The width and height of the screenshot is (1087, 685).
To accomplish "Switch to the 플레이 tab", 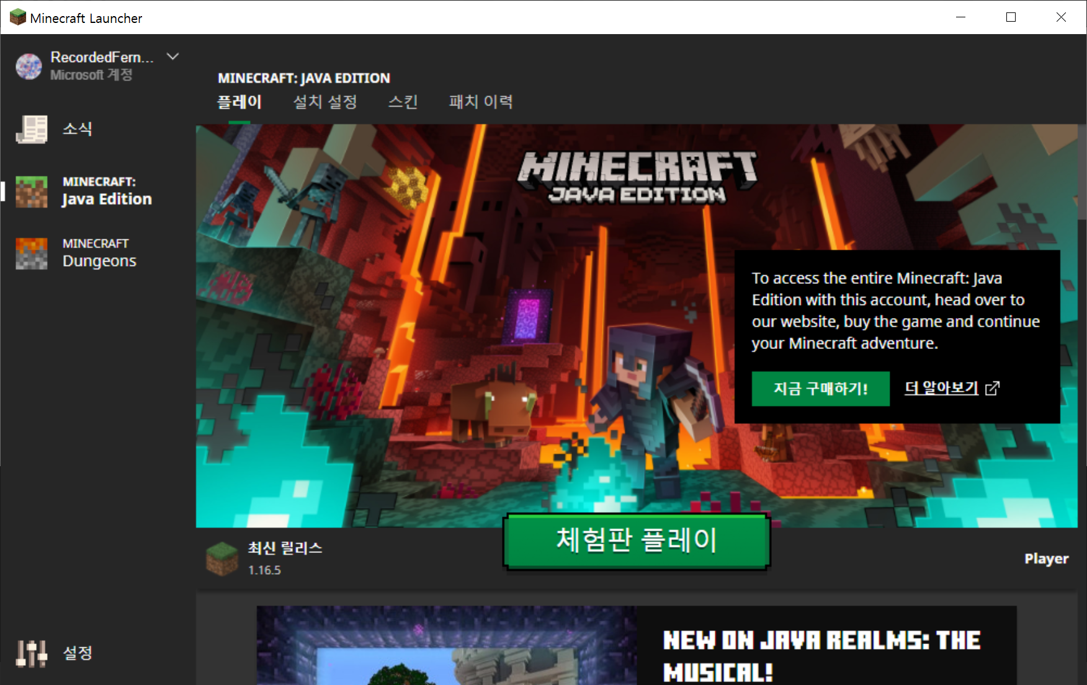I will (239, 102).
